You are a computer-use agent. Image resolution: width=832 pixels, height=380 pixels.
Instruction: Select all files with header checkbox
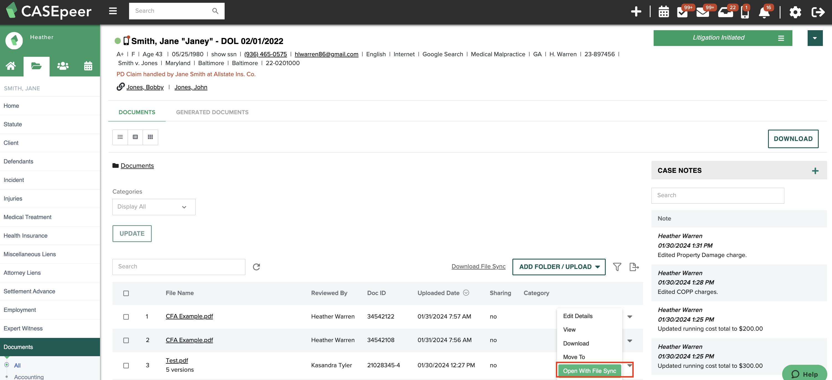point(126,293)
